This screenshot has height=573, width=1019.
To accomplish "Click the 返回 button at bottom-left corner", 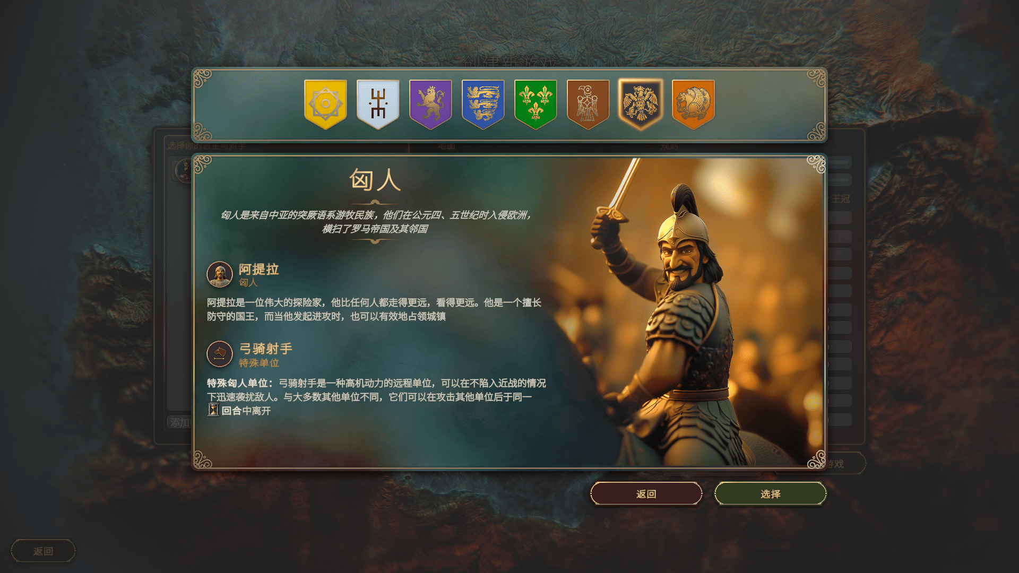I will 43,551.
